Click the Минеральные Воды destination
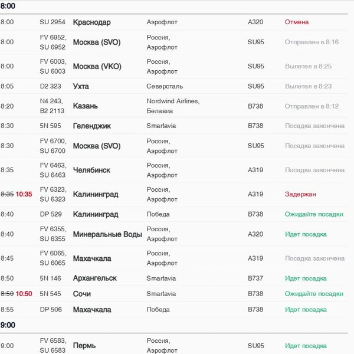Screen dimensions: 354x354 coord(107,234)
